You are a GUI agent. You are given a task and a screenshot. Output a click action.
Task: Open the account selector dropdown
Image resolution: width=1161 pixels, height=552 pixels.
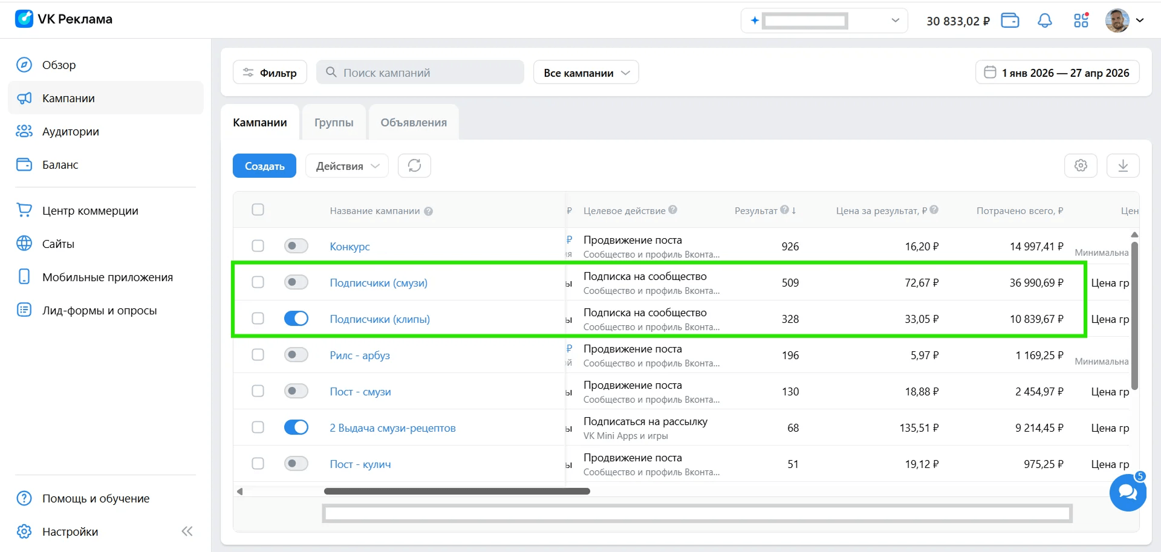824,21
